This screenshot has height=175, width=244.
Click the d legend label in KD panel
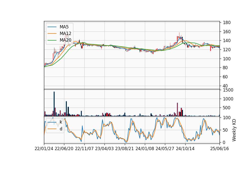(x=61, y=129)
